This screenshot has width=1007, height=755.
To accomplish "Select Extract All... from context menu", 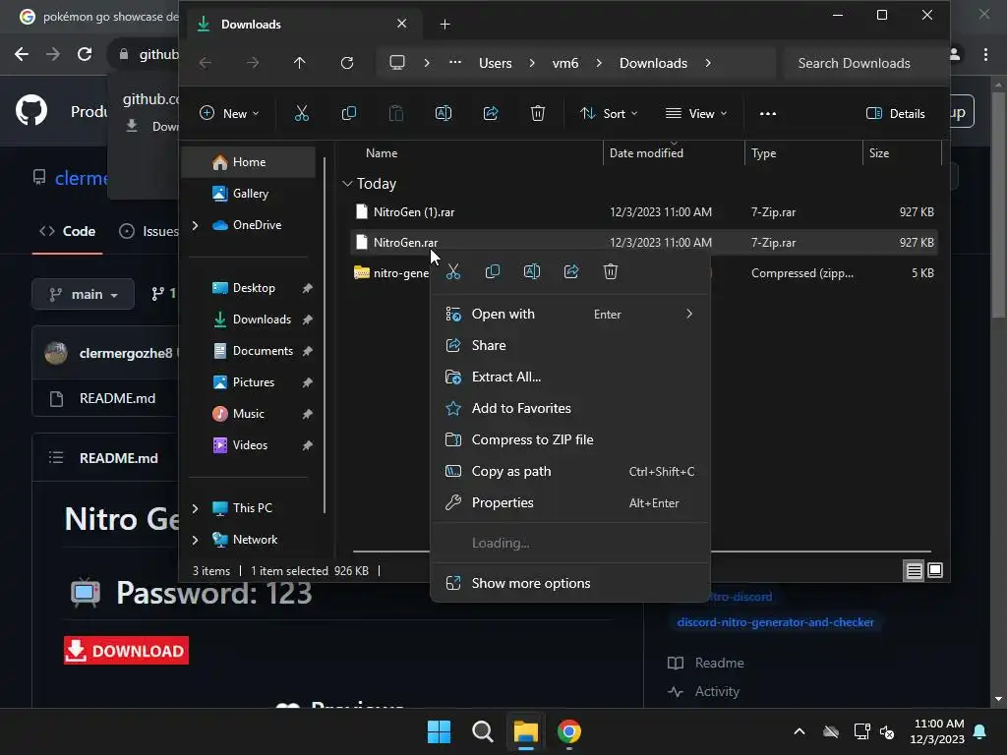I will 569,377.
